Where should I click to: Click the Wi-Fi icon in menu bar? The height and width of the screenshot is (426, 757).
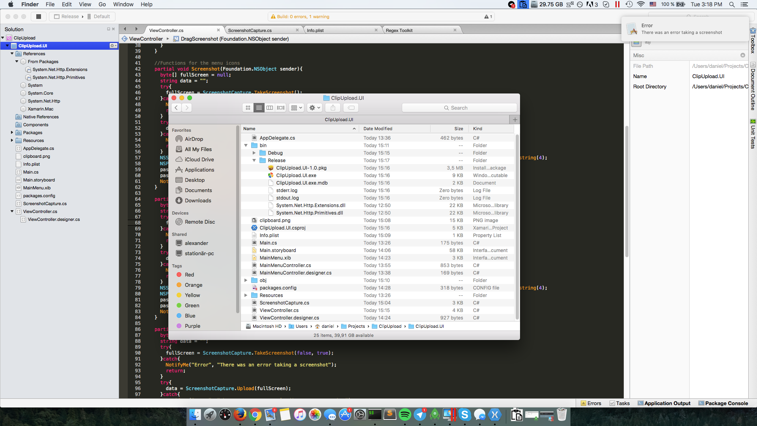(641, 4)
